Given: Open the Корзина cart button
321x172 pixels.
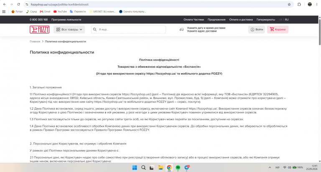Looking at the screenshot, I should point(278,30).
